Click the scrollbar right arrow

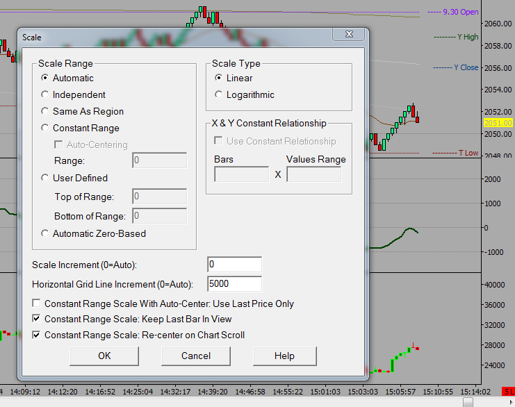click(511, 402)
